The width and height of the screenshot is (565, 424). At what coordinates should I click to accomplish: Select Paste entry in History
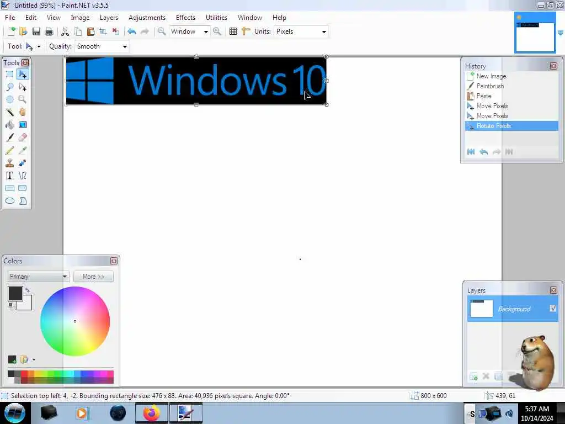(511, 96)
